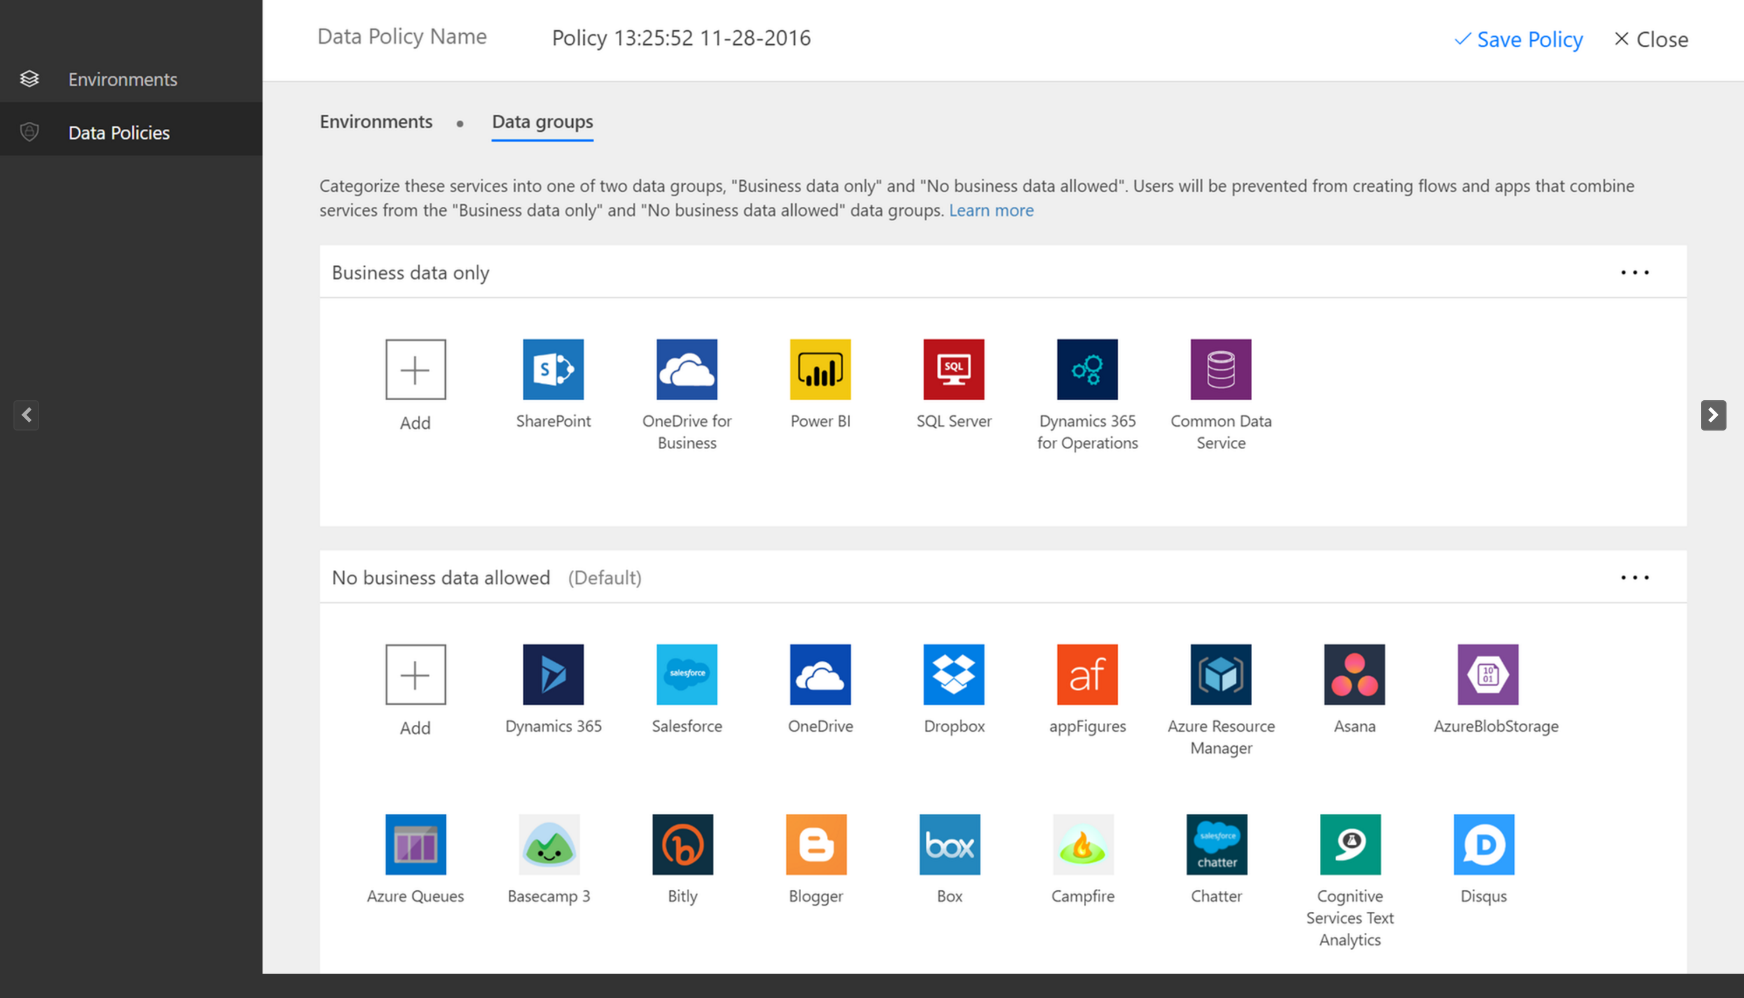The height and width of the screenshot is (998, 1744).
Task: Expand the No business data allowed options menu
Action: point(1635,576)
